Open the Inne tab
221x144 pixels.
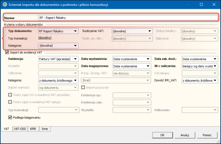pos(45,129)
